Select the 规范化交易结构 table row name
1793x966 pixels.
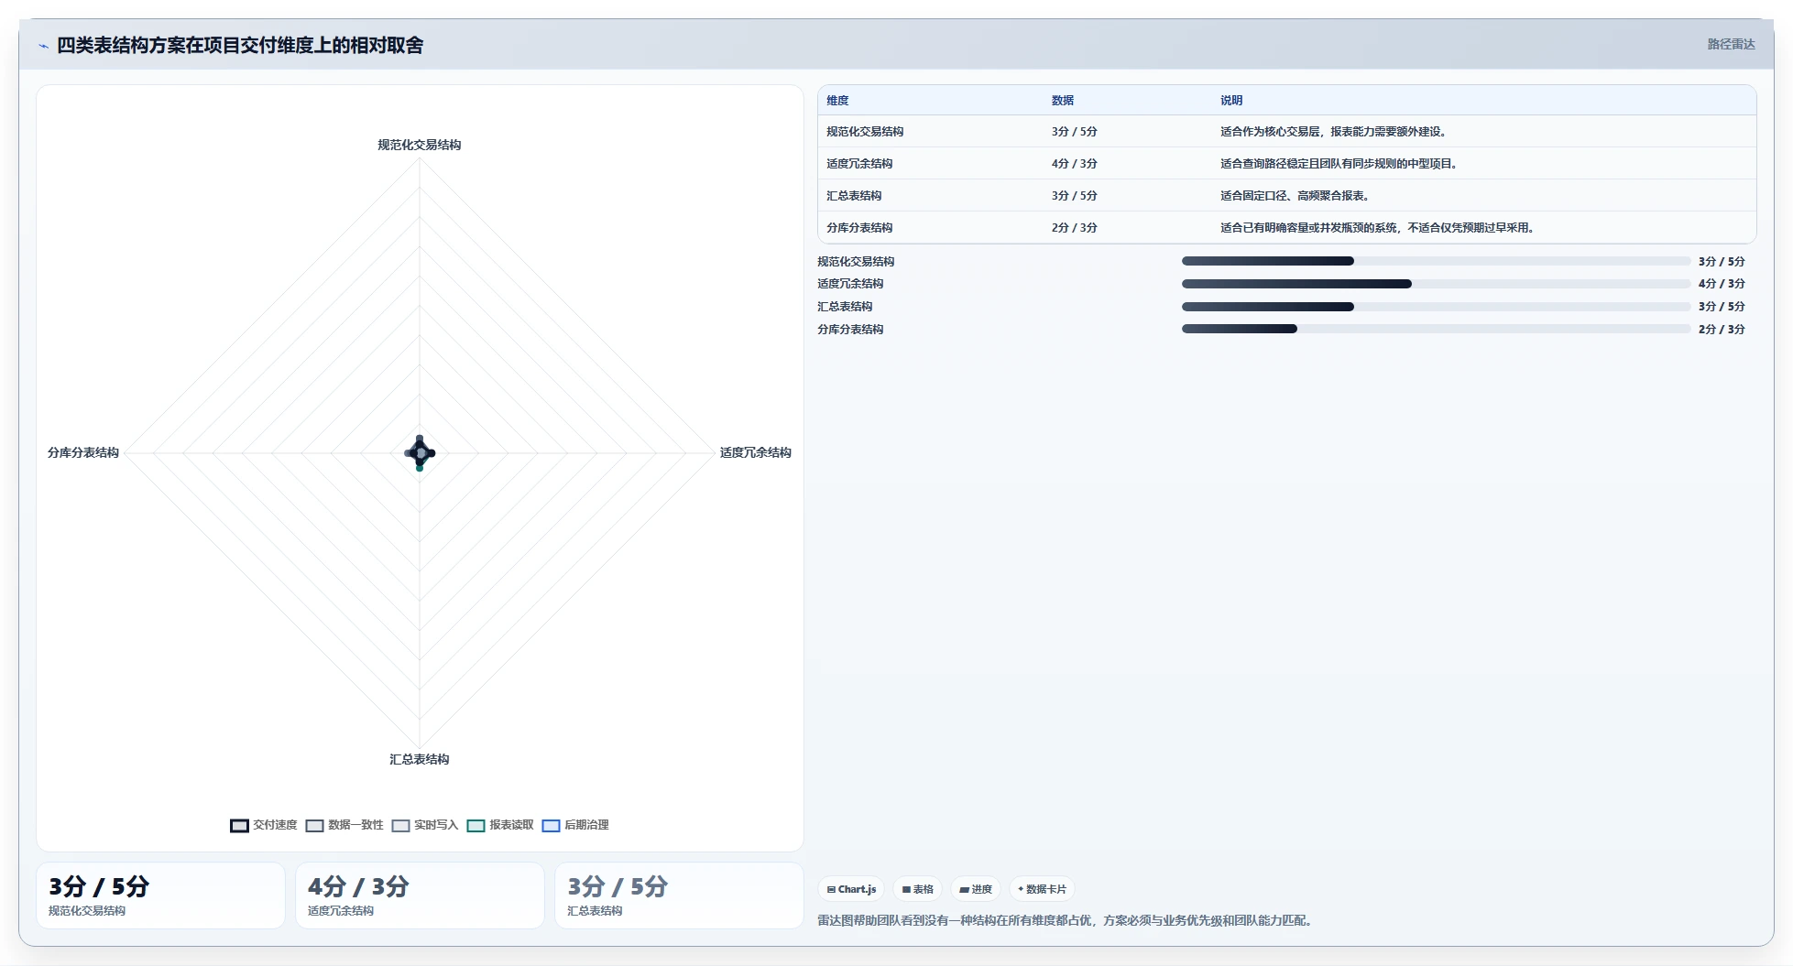point(865,132)
